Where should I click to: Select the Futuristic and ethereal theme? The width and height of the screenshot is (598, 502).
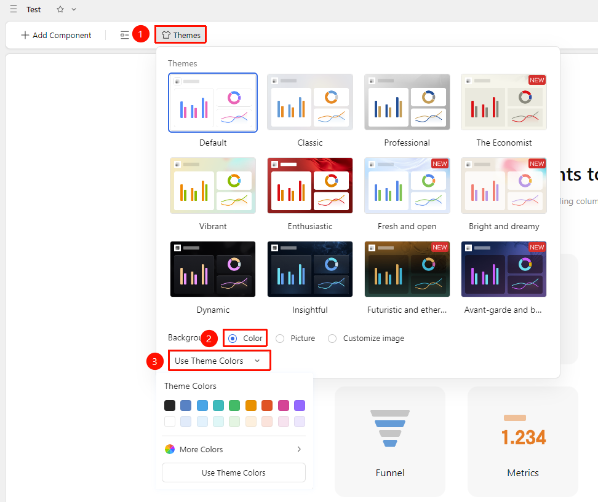(407, 269)
